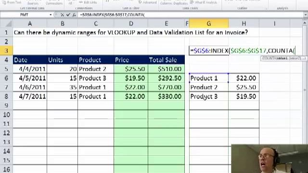308x173 pixels.
Task: Click total sale cell $510.00
Action: (x=166, y=69)
